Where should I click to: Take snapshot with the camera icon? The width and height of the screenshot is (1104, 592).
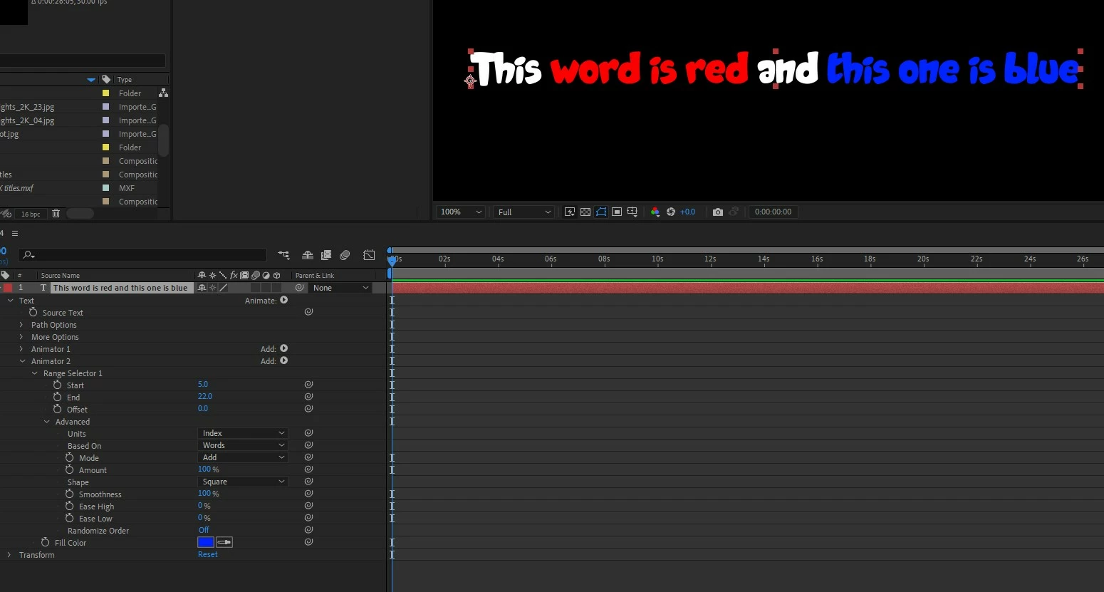pyautogui.click(x=718, y=212)
